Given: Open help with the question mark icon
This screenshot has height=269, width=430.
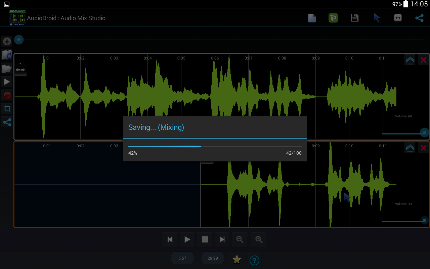Looking at the screenshot, I should [255, 260].
